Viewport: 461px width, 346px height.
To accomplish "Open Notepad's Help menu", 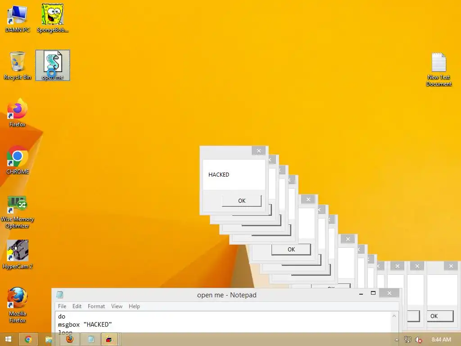I will pyautogui.click(x=134, y=306).
